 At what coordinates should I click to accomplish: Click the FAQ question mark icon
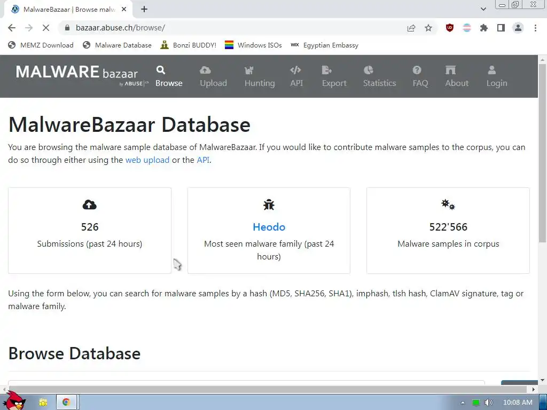pos(417,70)
